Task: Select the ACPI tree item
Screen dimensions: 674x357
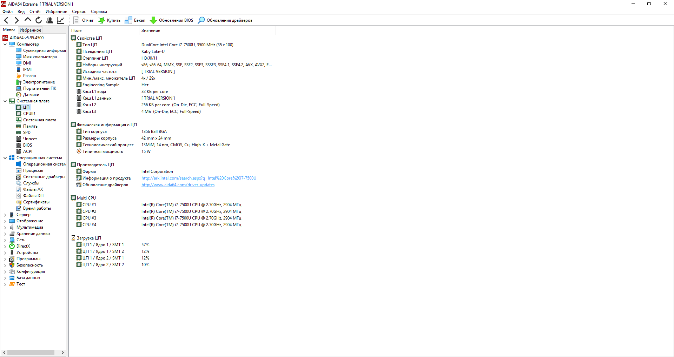Action: click(24, 151)
